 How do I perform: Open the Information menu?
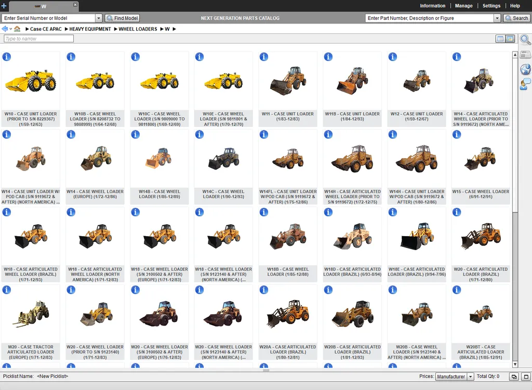[432, 6]
